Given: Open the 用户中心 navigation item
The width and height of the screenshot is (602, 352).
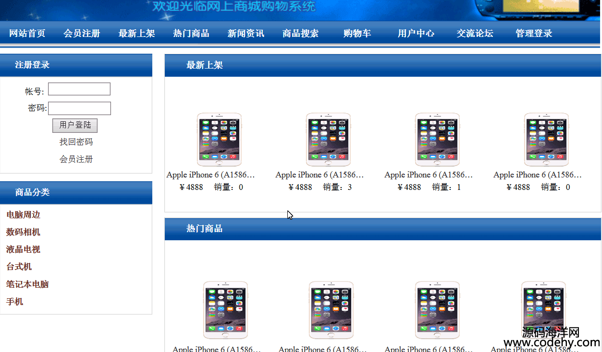Looking at the screenshot, I should [416, 33].
